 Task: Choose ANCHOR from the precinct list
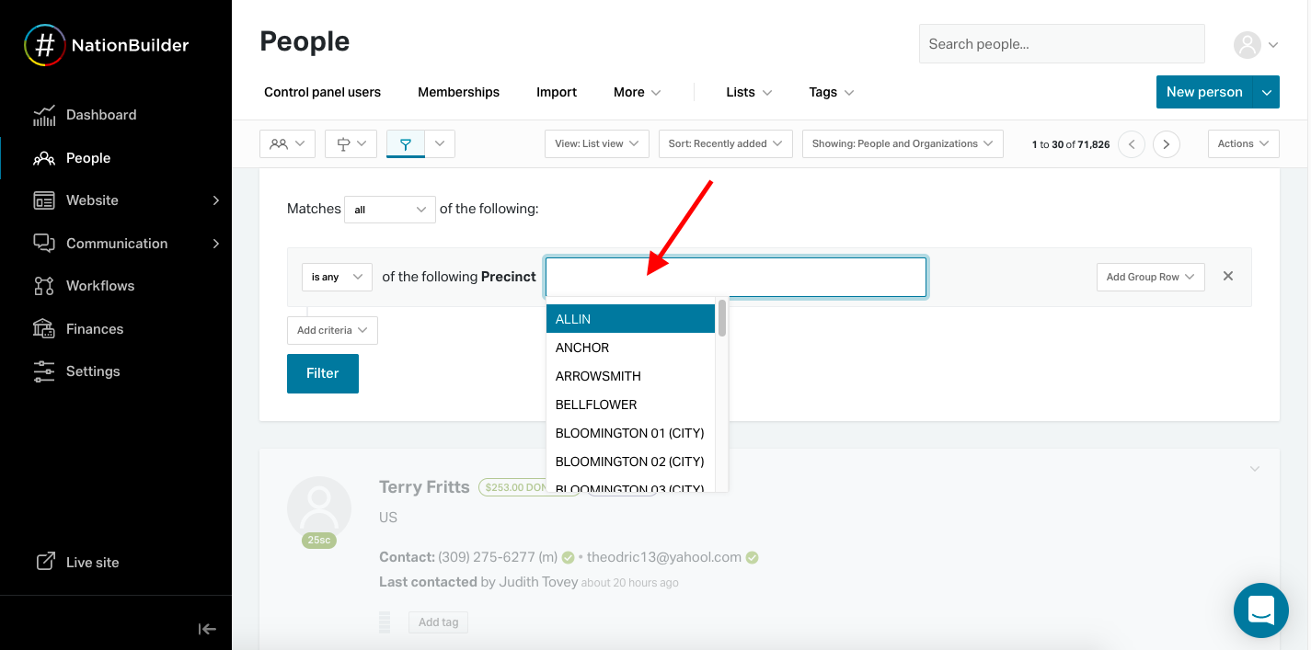582,348
